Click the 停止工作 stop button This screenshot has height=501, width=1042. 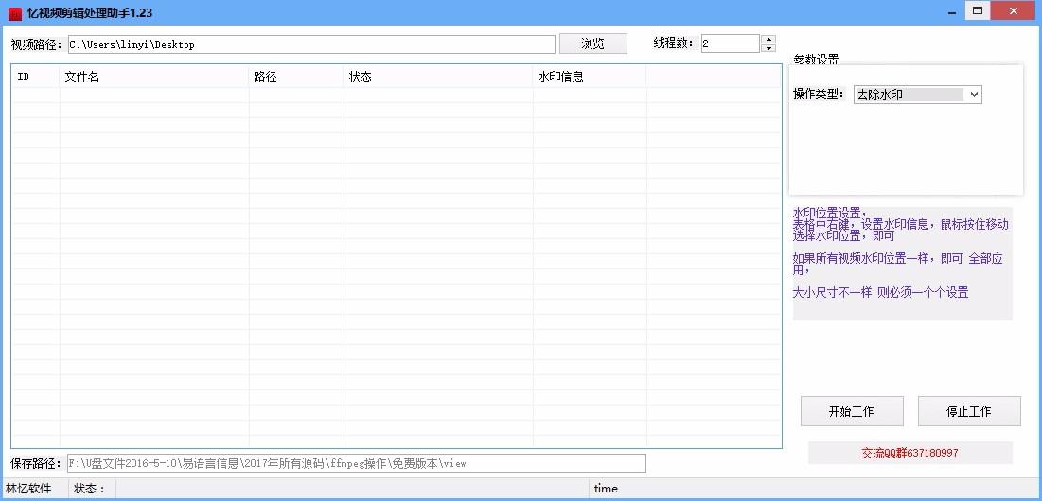[x=969, y=411]
